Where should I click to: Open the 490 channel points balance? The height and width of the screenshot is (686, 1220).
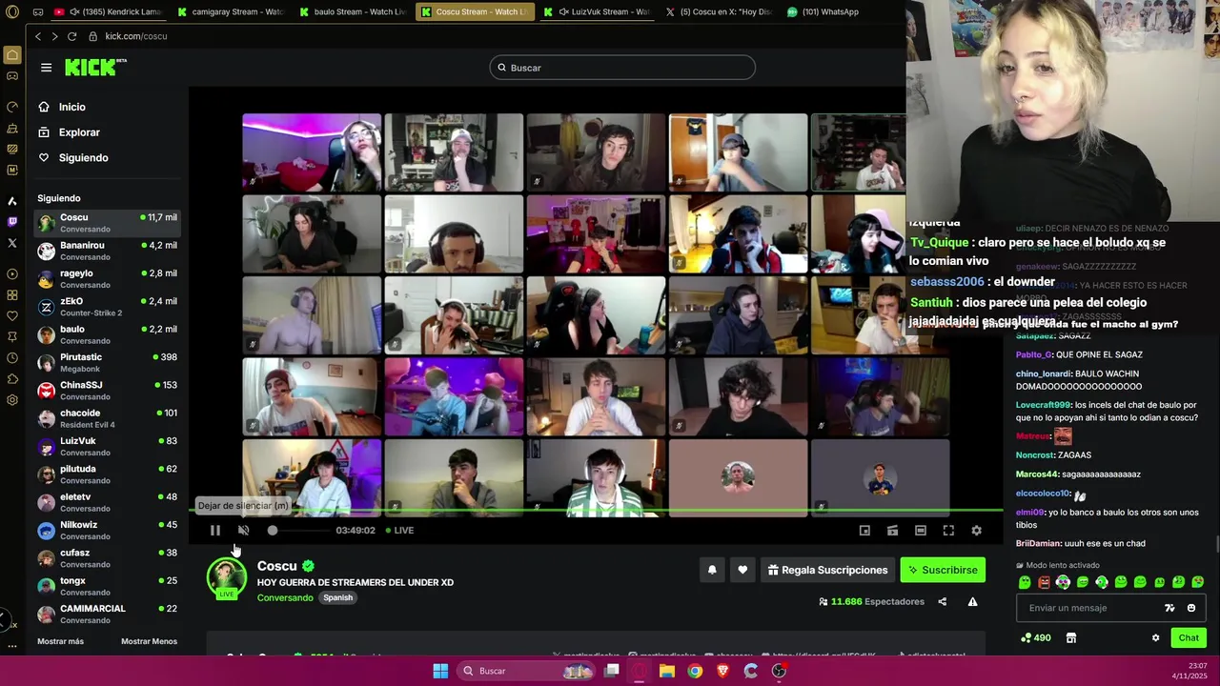pos(1036,638)
